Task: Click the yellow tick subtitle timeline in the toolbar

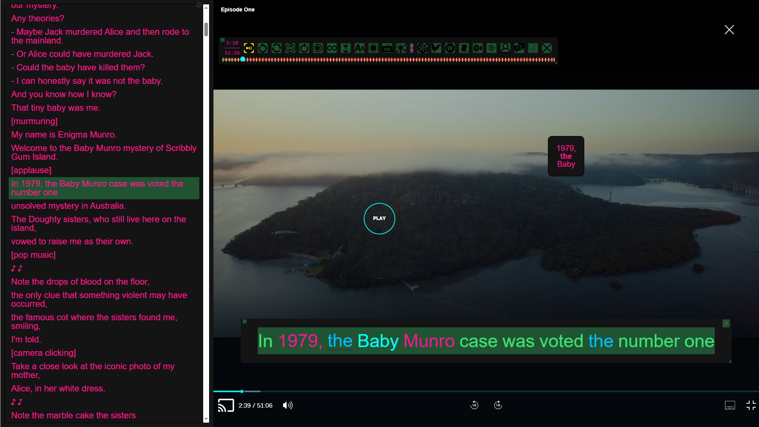Action: click(x=389, y=60)
